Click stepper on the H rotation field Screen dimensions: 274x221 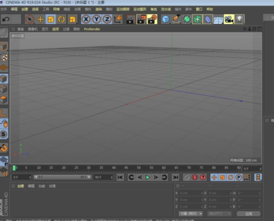pos(259,193)
